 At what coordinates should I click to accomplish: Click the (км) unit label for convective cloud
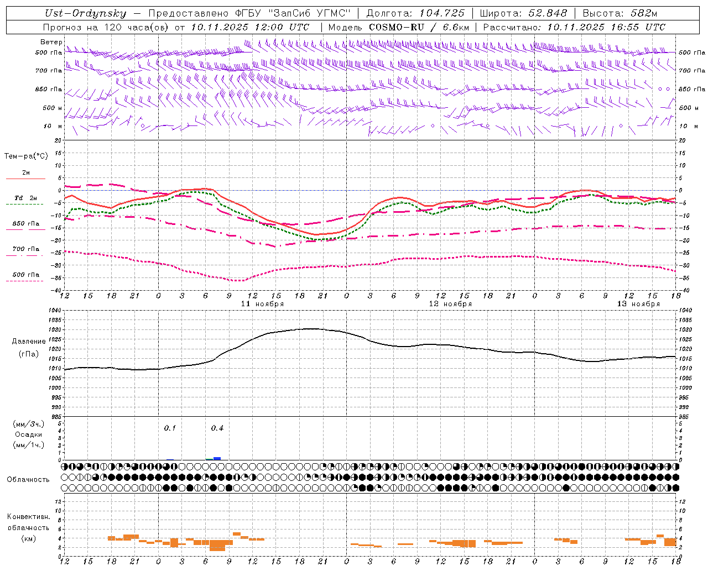[x=29, y=538]
